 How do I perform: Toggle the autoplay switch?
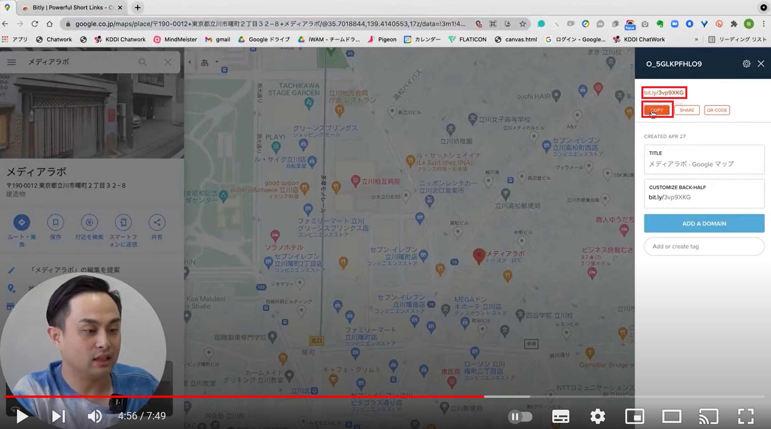coord(520,416)
